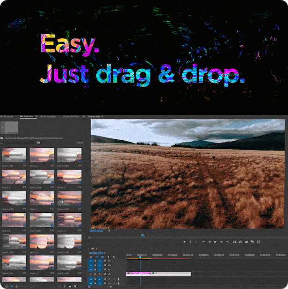Open the Bin Triple Lines panel menu
The image size is (288, 289).
pos(36,116)
